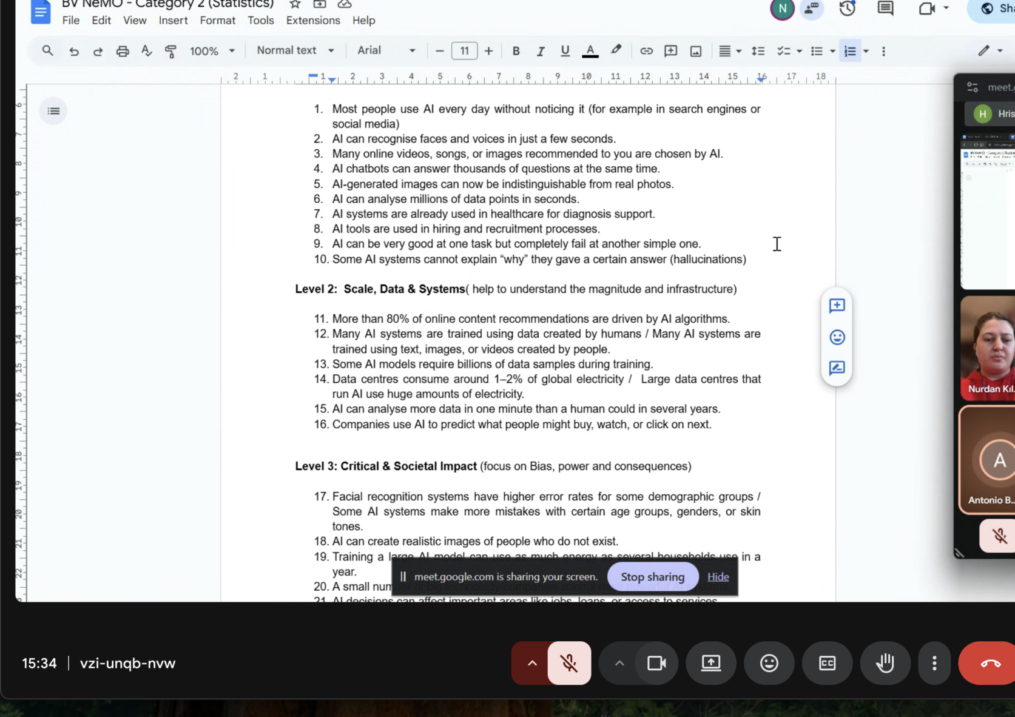Toggle mute in floating Meet panel
The height and width of the screenshot is (717, 1015).
click(999, 536)
